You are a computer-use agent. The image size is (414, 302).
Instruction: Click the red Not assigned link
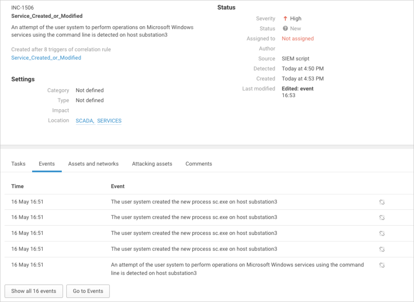(298, 38)
